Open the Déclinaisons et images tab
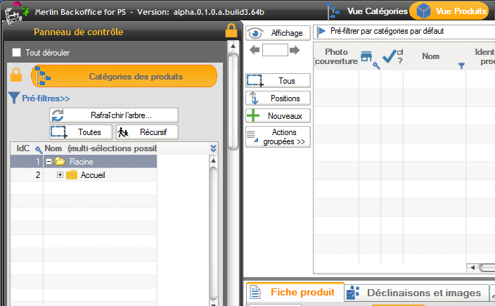 click(x=416, y=293)
